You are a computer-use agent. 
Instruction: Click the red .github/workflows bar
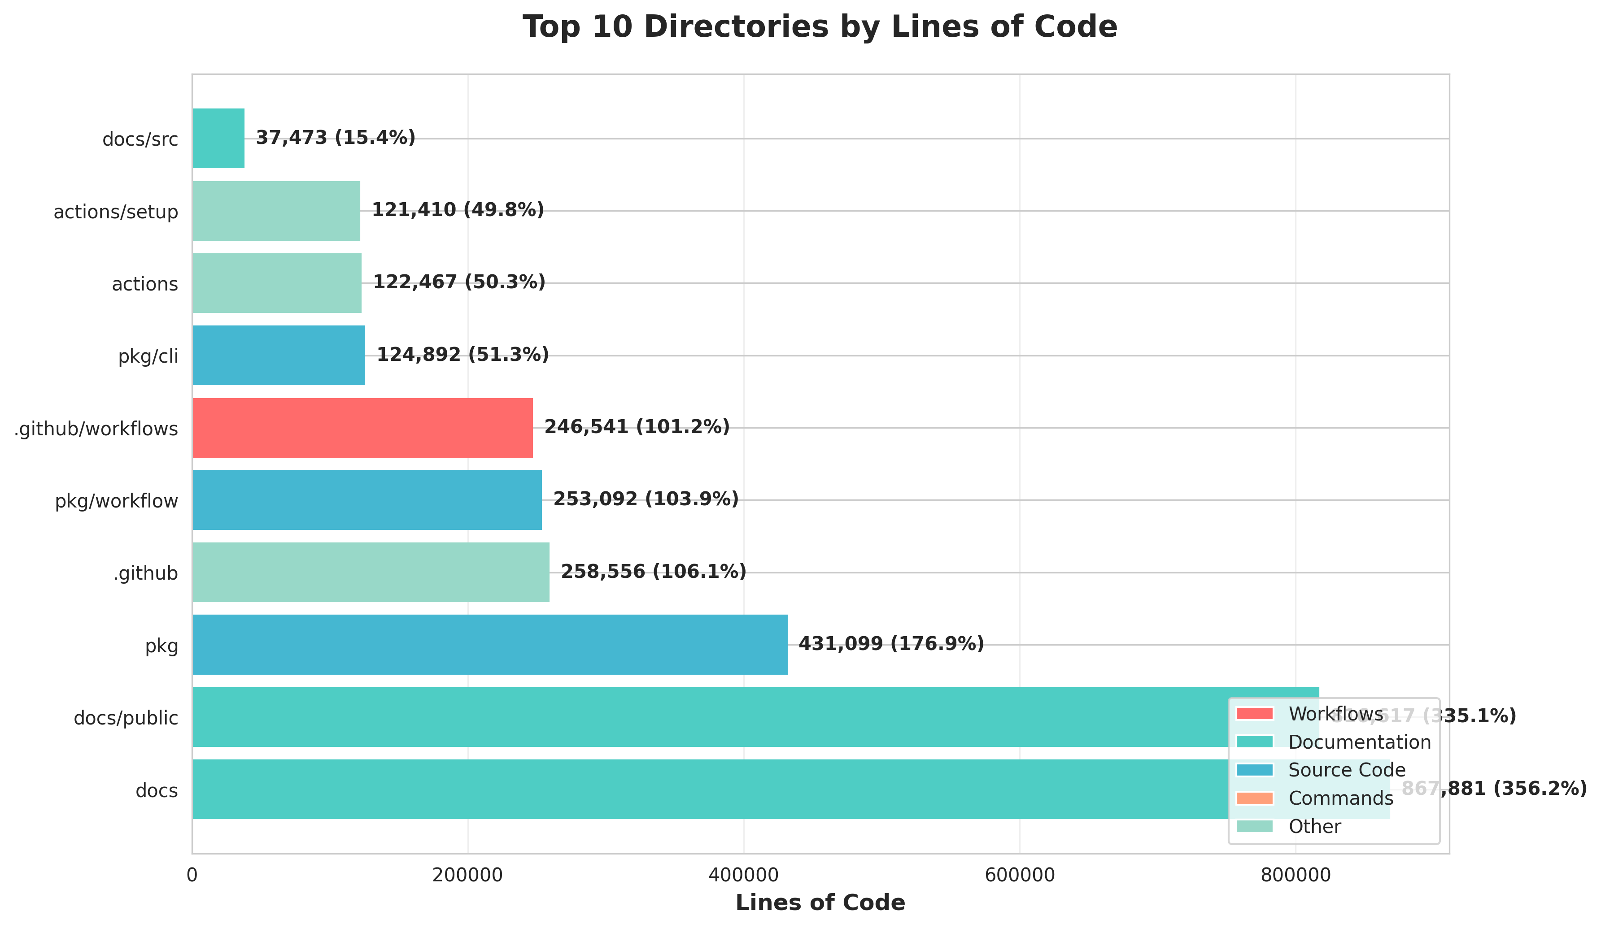click(x=362, y=428)
